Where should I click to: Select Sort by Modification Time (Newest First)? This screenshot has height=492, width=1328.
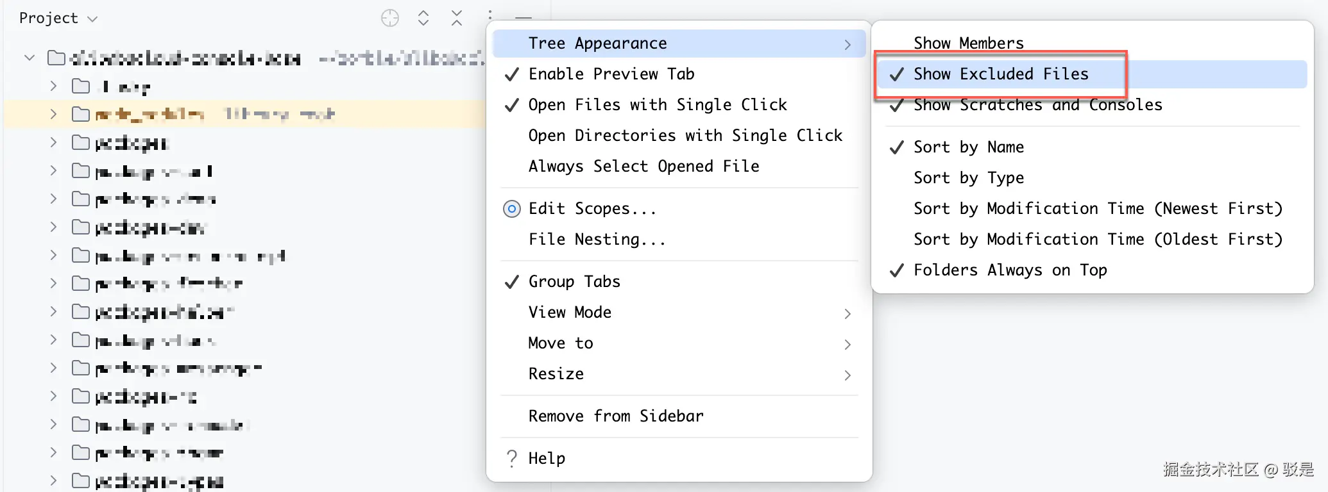(1097, 209)
